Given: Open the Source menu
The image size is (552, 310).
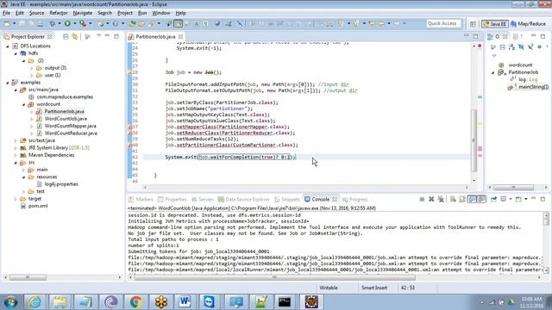Looking at the screenshot, I should click(36, 13).
